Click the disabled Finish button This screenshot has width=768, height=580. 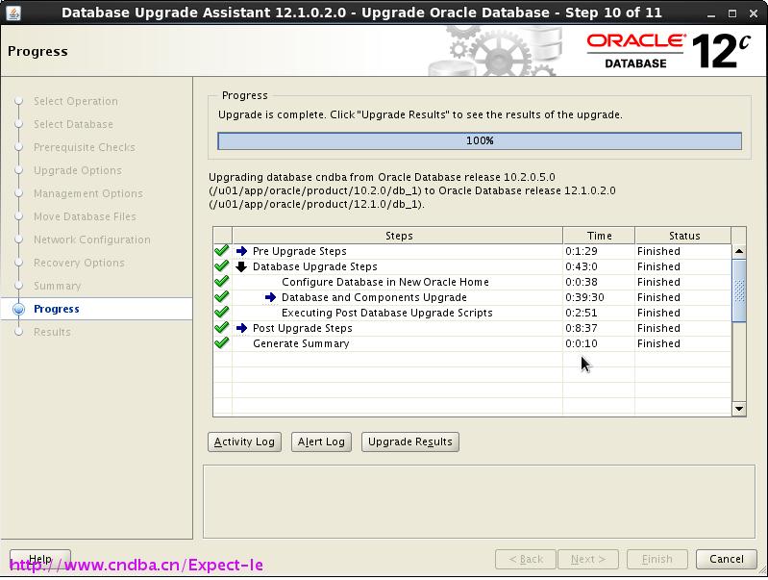click(657, 559)
